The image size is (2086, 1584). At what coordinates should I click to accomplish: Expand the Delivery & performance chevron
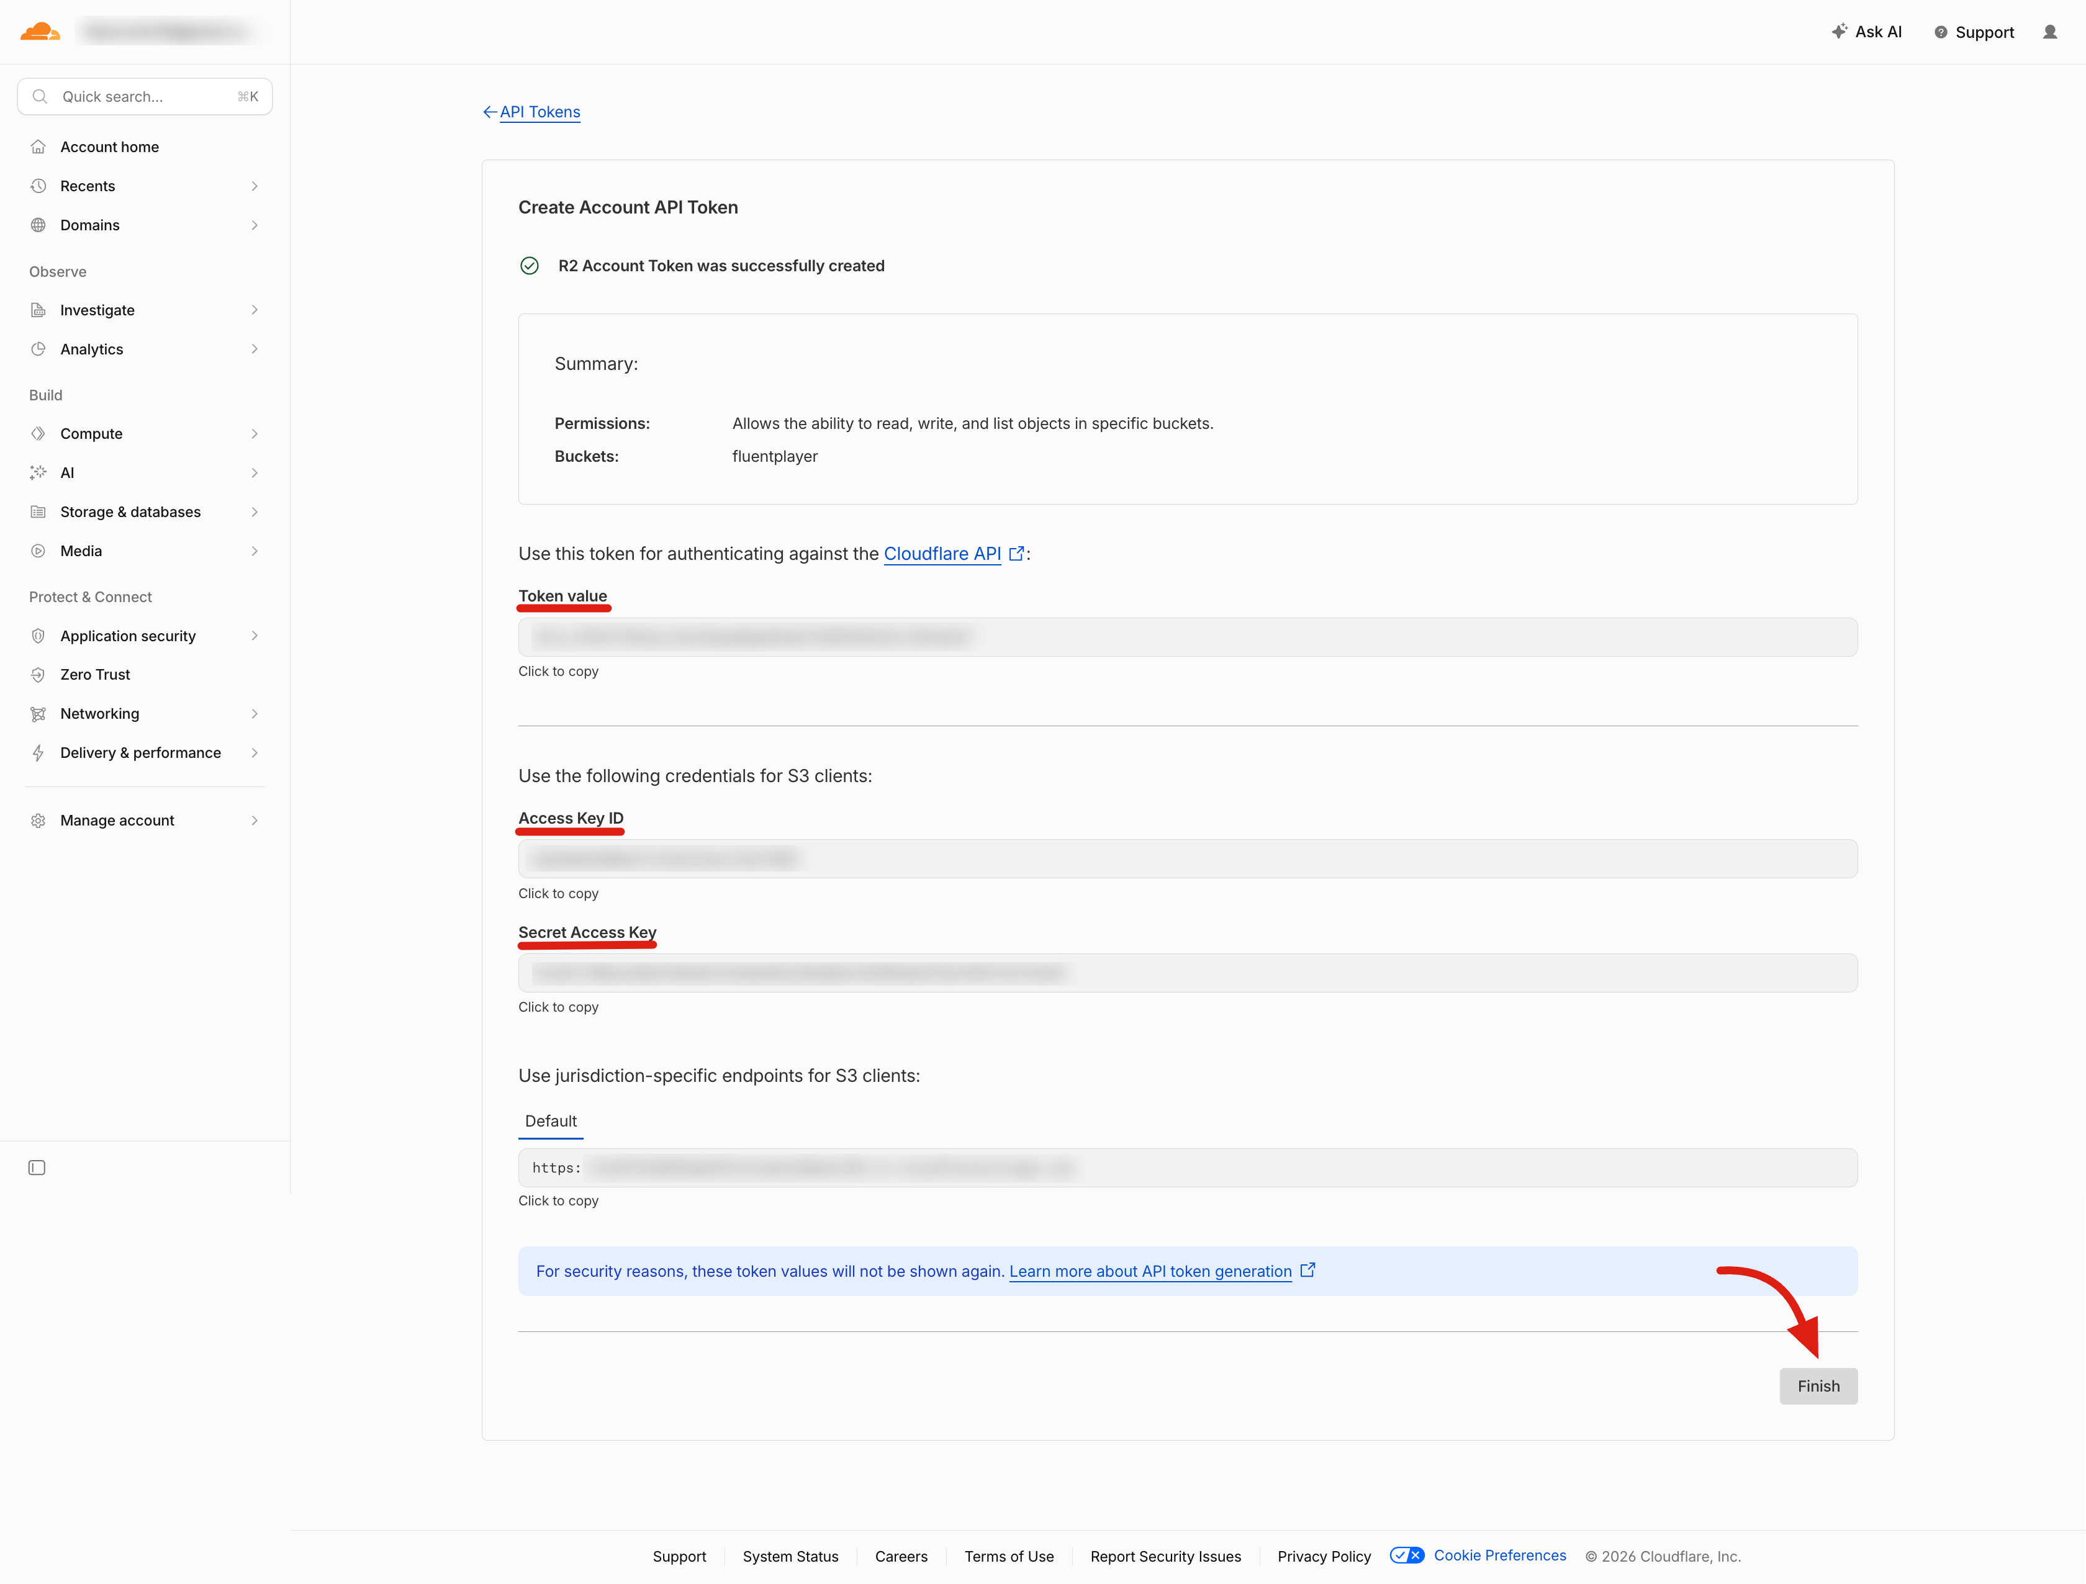(255, 752)
